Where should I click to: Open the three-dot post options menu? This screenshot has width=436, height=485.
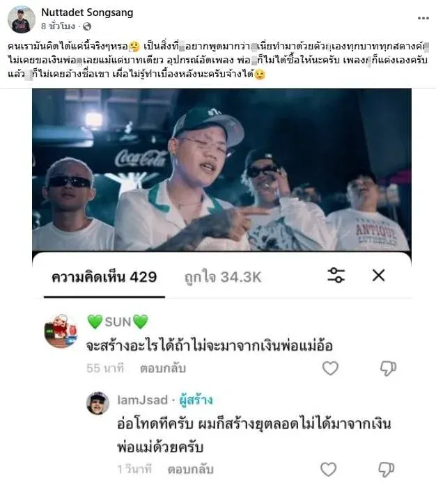click(x=423, y=18)
